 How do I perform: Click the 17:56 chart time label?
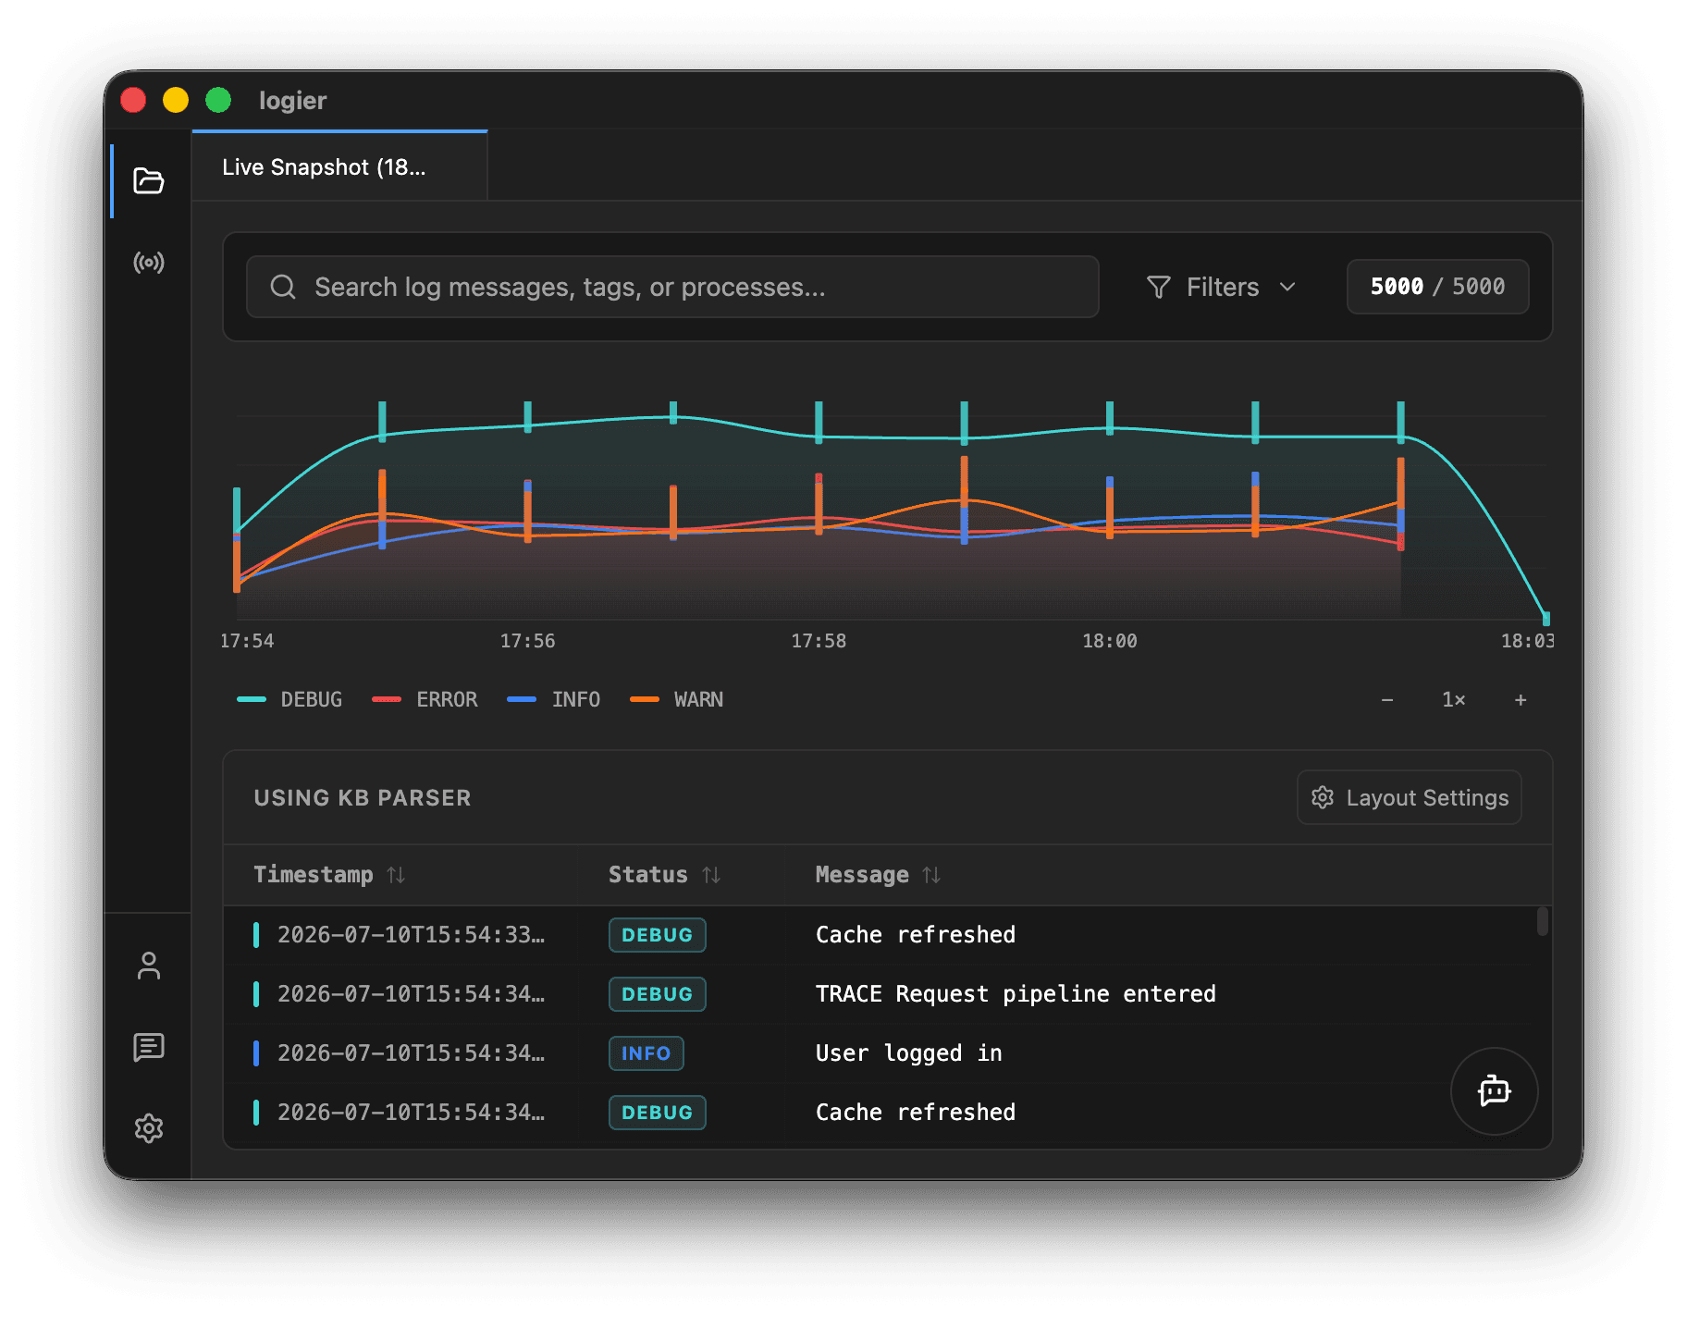528,641
